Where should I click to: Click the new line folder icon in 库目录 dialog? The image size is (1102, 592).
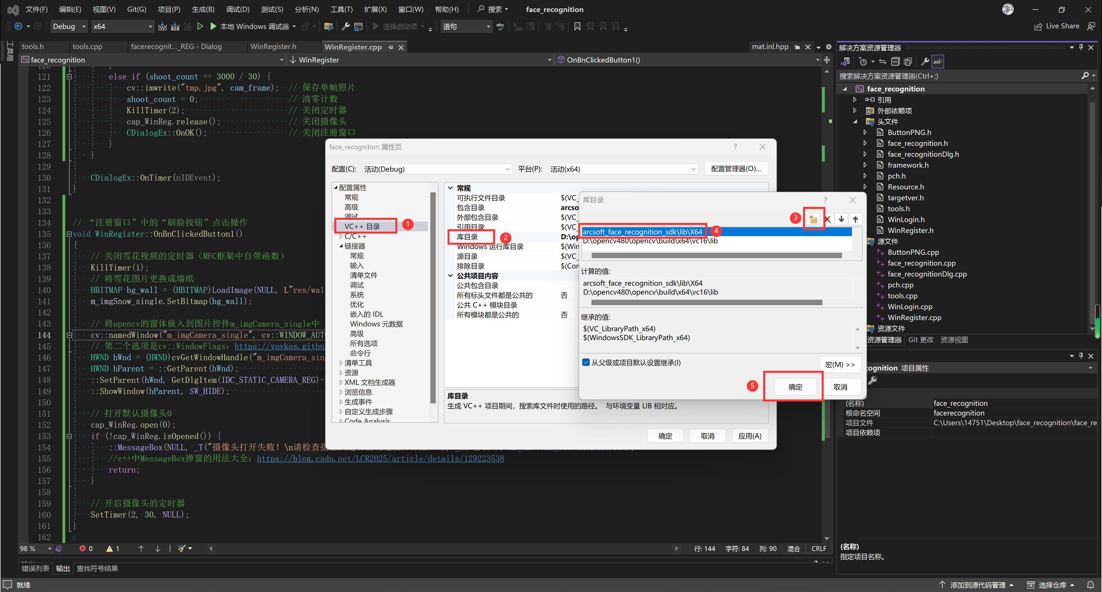coord(813,219)
